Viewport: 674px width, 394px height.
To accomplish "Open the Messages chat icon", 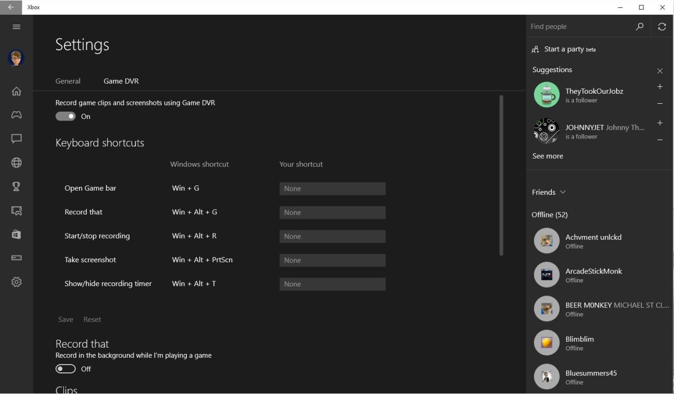I will point(16,139).
